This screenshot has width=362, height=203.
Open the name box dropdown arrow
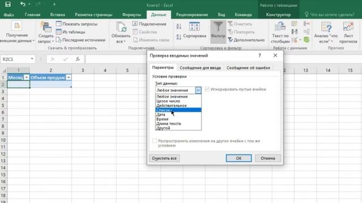(32, 59)
